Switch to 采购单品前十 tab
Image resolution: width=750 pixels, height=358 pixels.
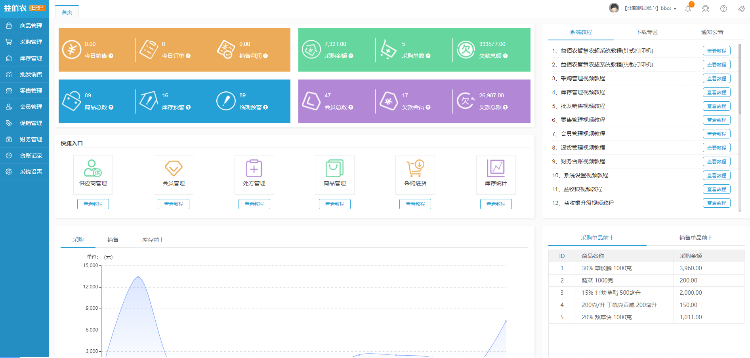tap(597, 238)
